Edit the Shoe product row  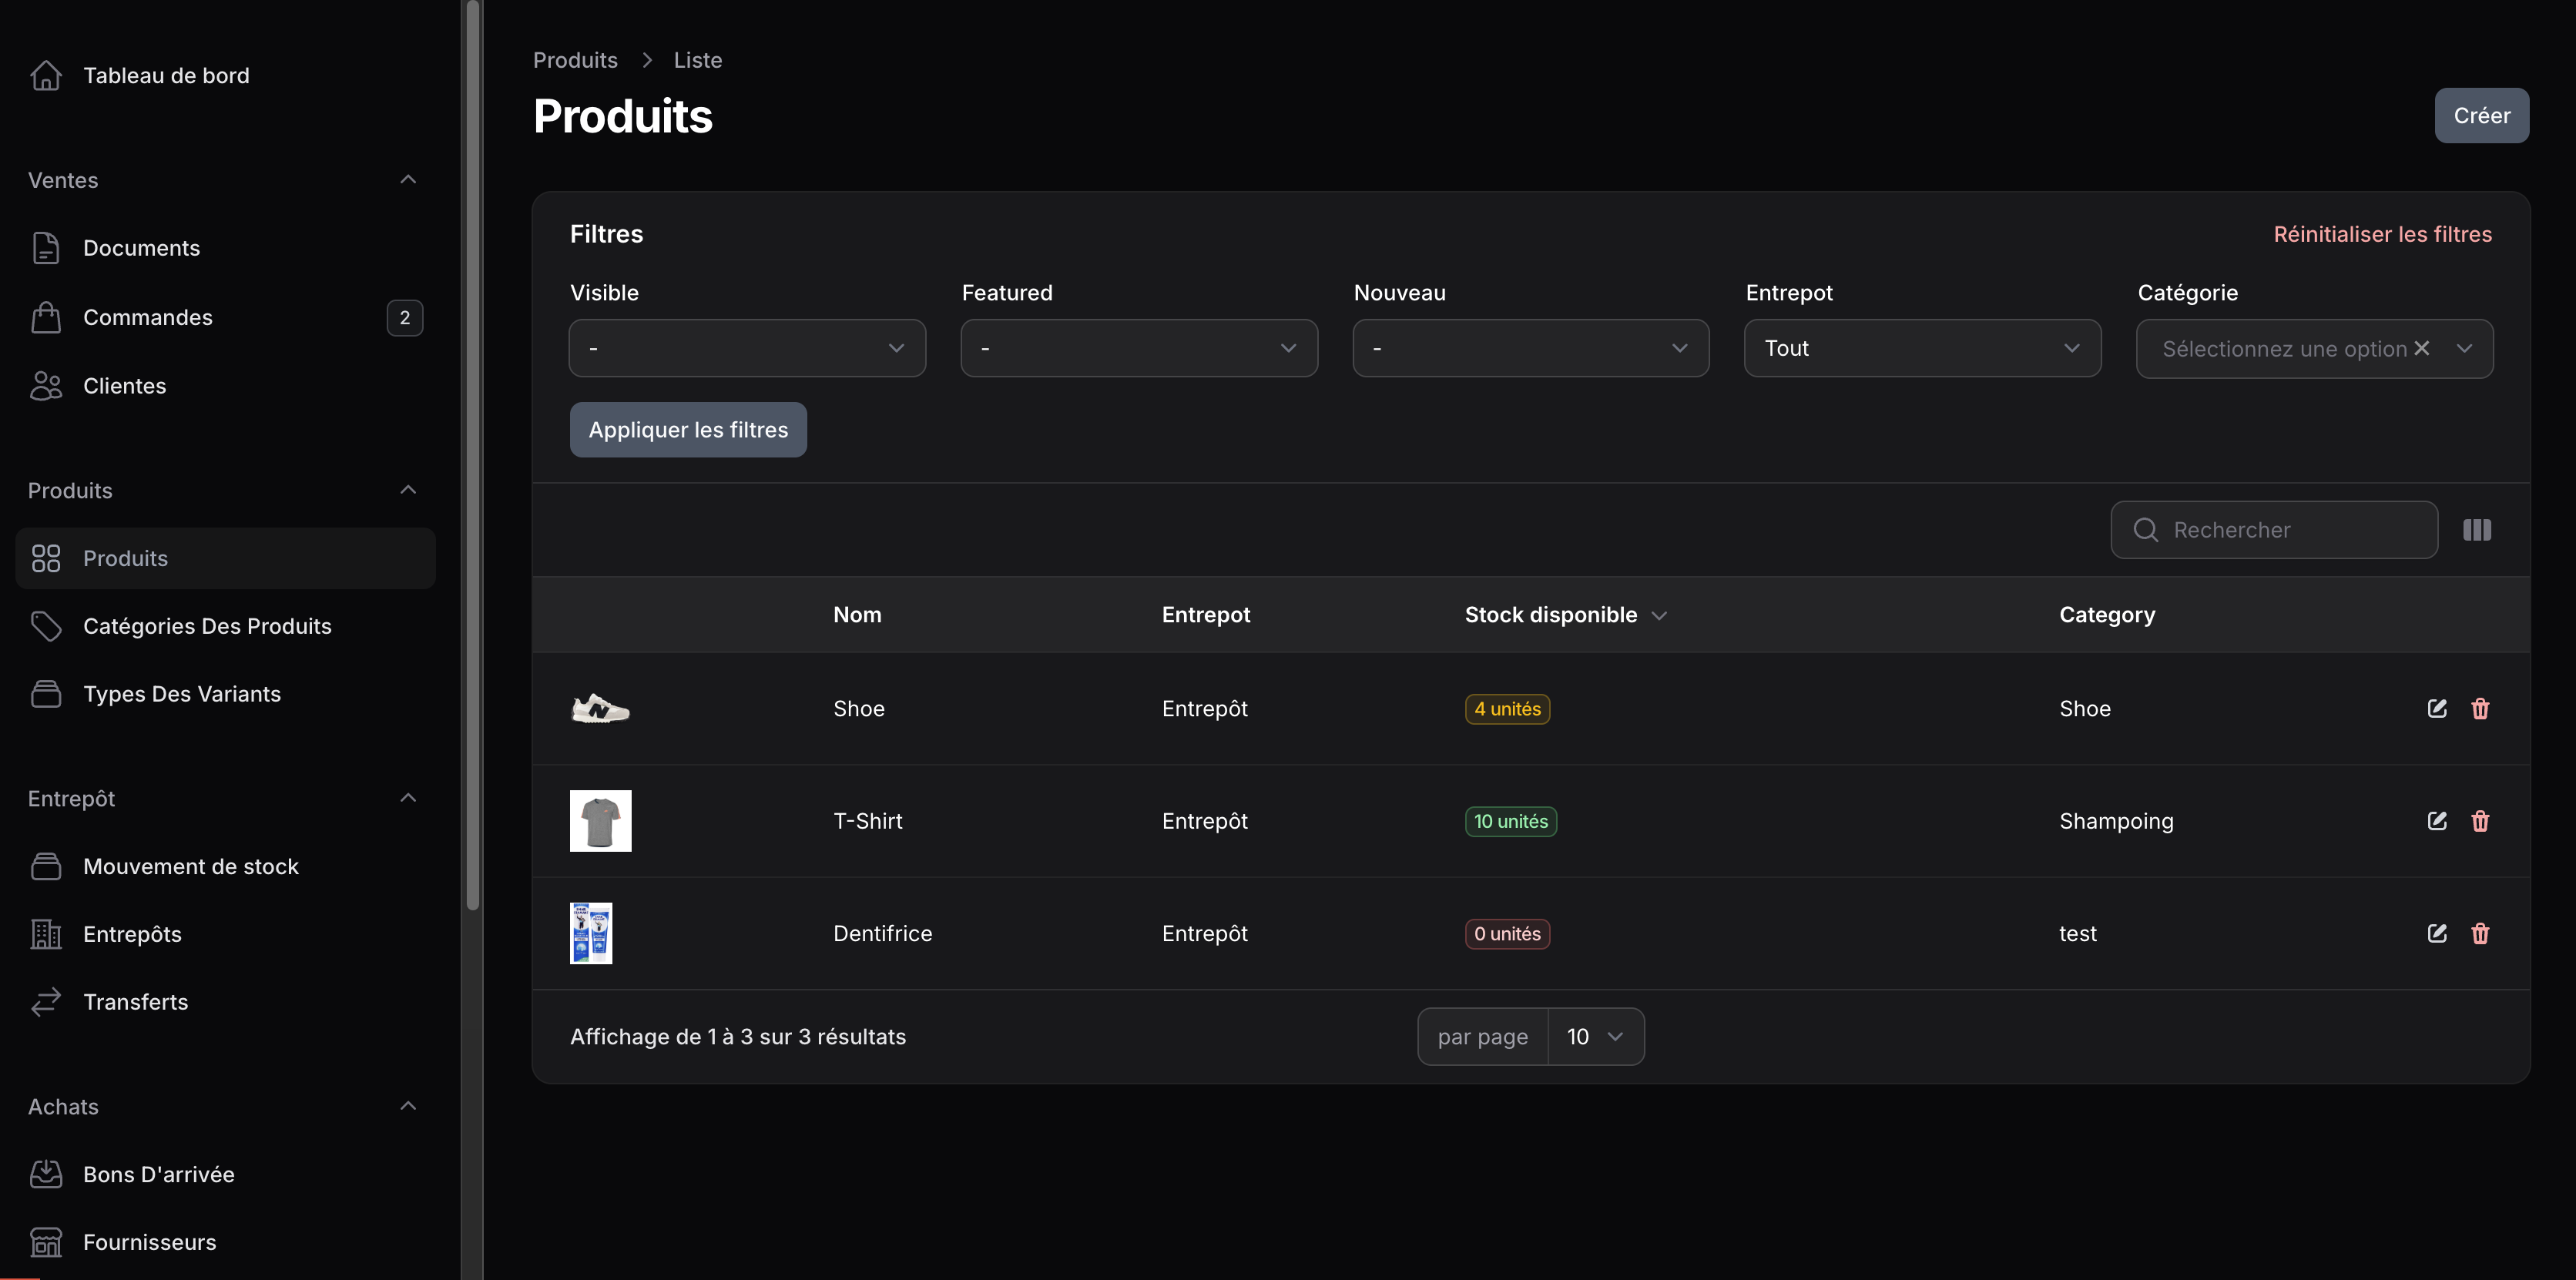[x=2437, y=709]
